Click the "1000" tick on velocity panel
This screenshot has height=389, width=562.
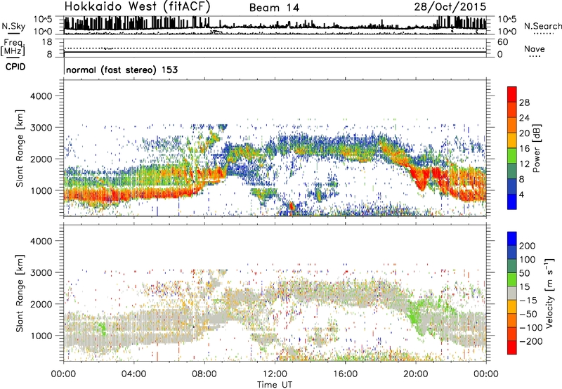pos(41,336)
